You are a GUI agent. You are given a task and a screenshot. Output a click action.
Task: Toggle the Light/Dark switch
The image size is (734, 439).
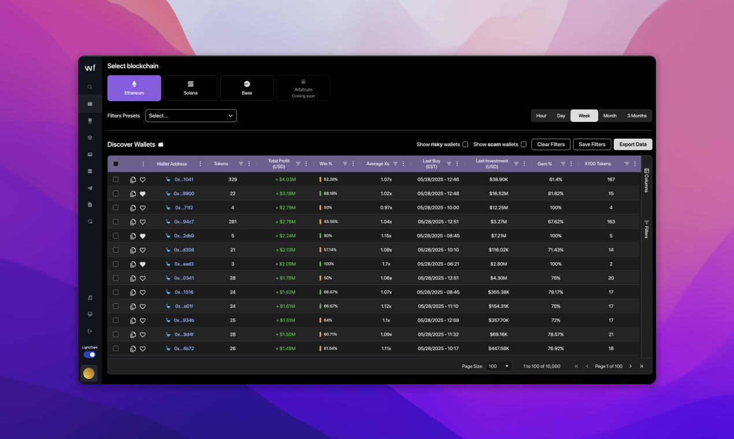90,355
